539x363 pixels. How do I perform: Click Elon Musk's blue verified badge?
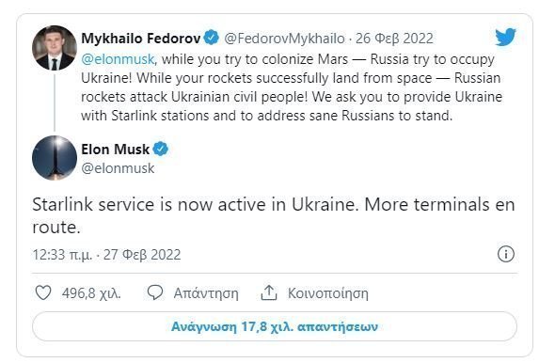click(161, 149)
